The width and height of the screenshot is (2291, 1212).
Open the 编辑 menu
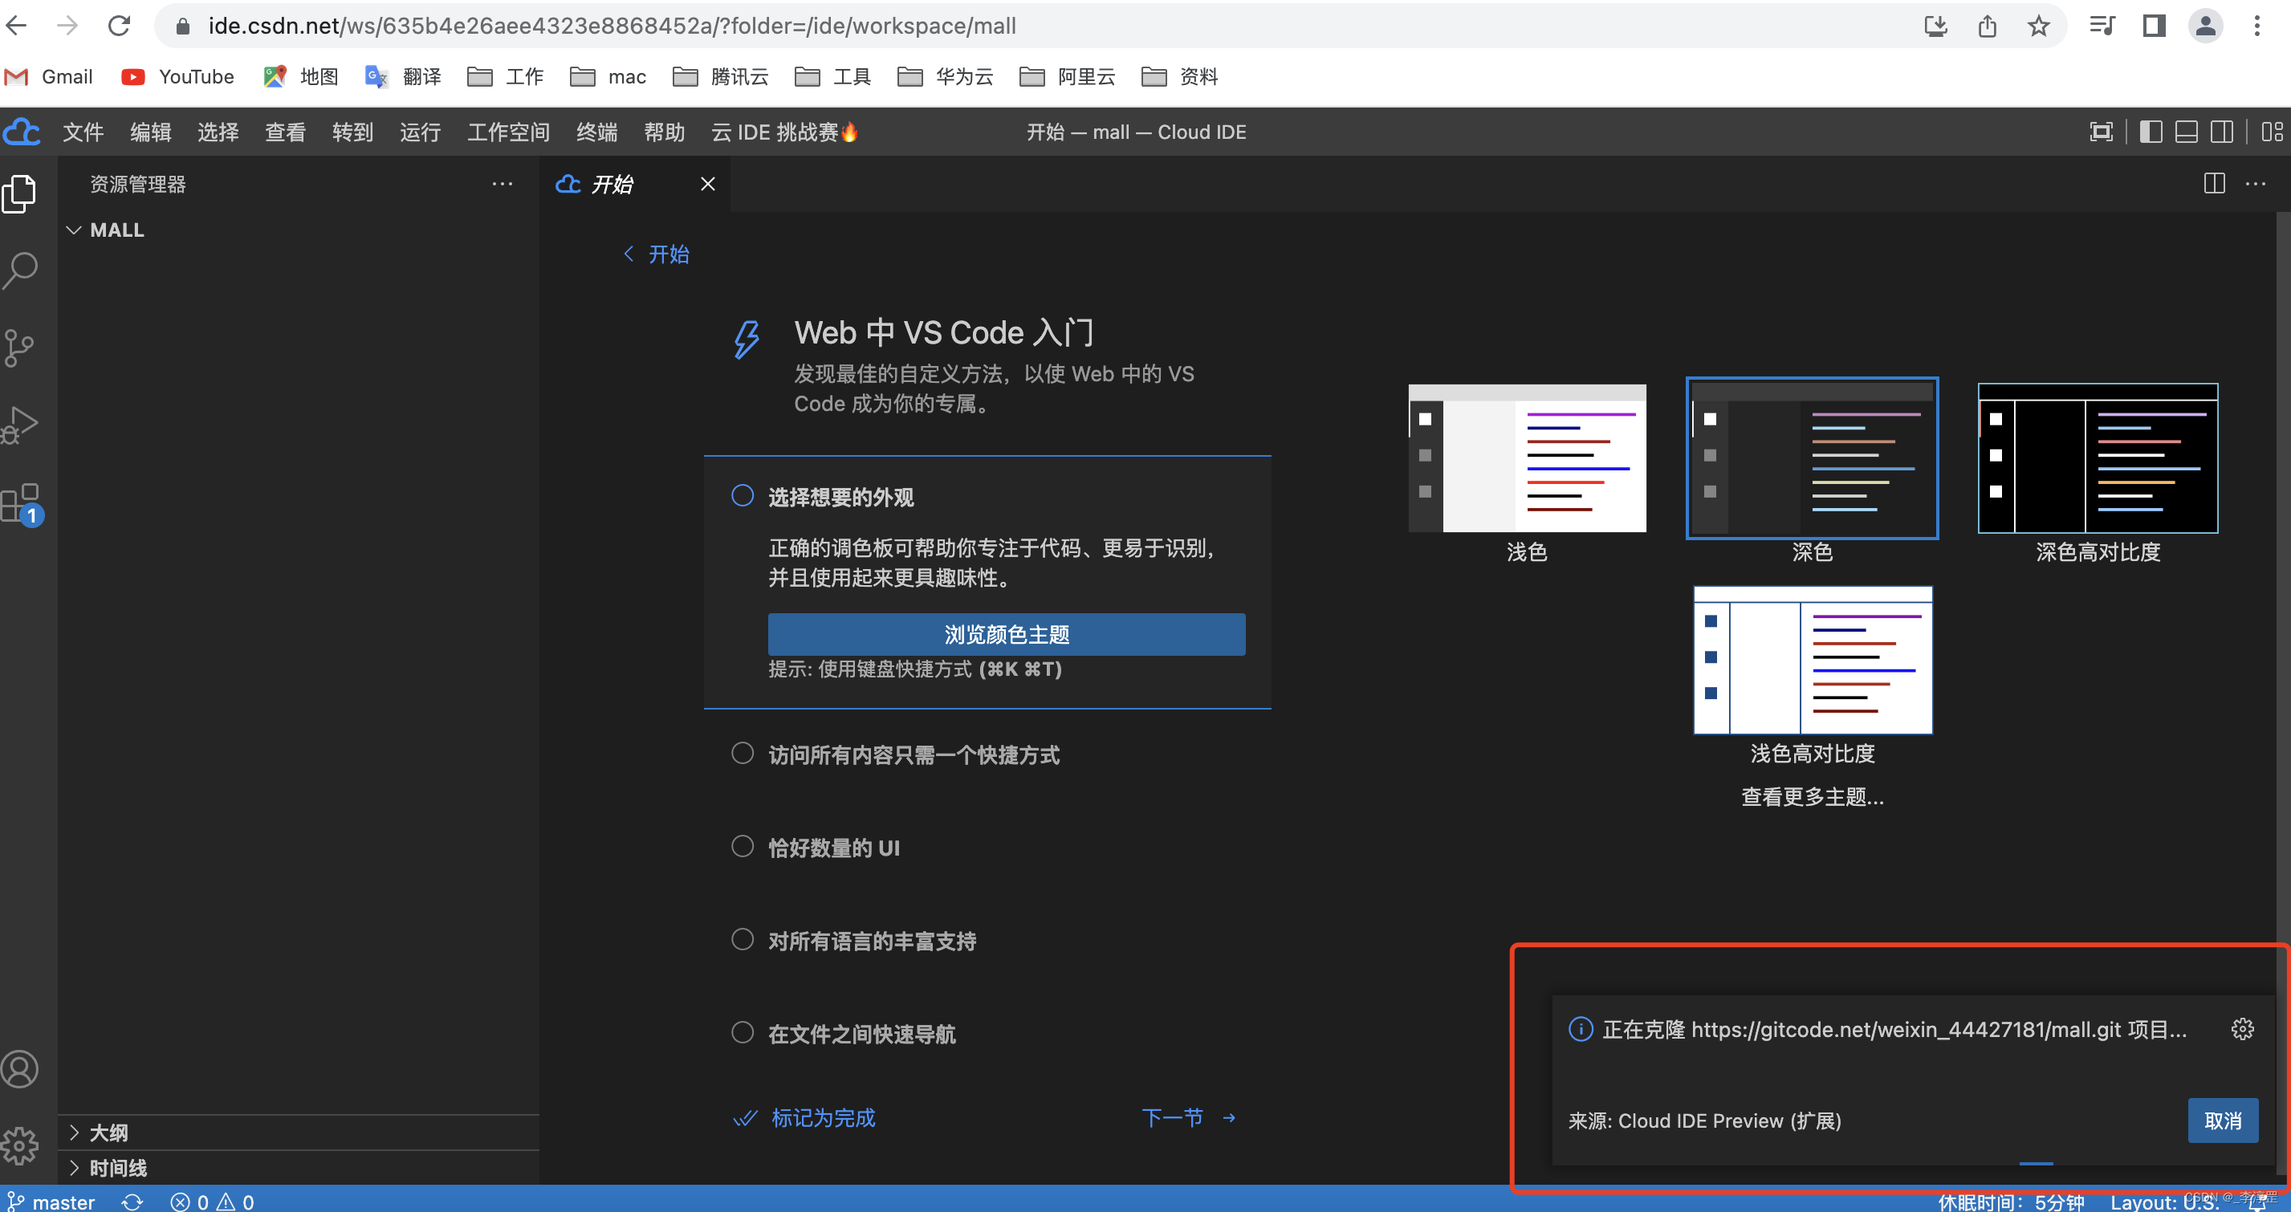(150, 132)
